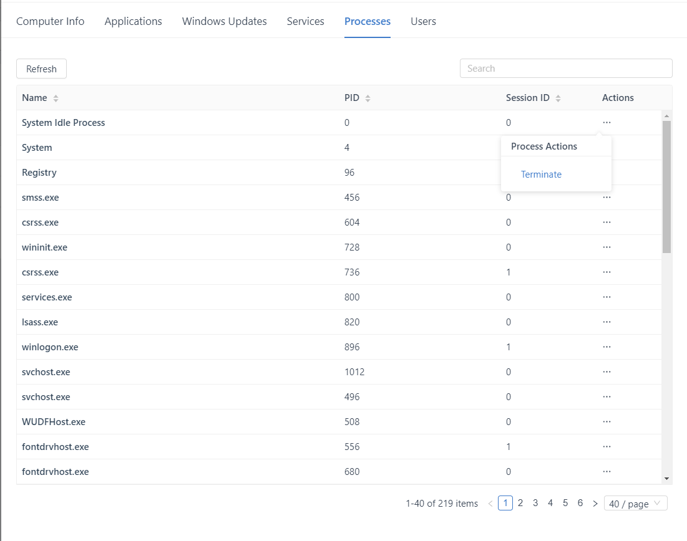The height and width of the screenshot is (541, 687).
Task: Go to page 6 in pagination
Action: pos(580,503)
